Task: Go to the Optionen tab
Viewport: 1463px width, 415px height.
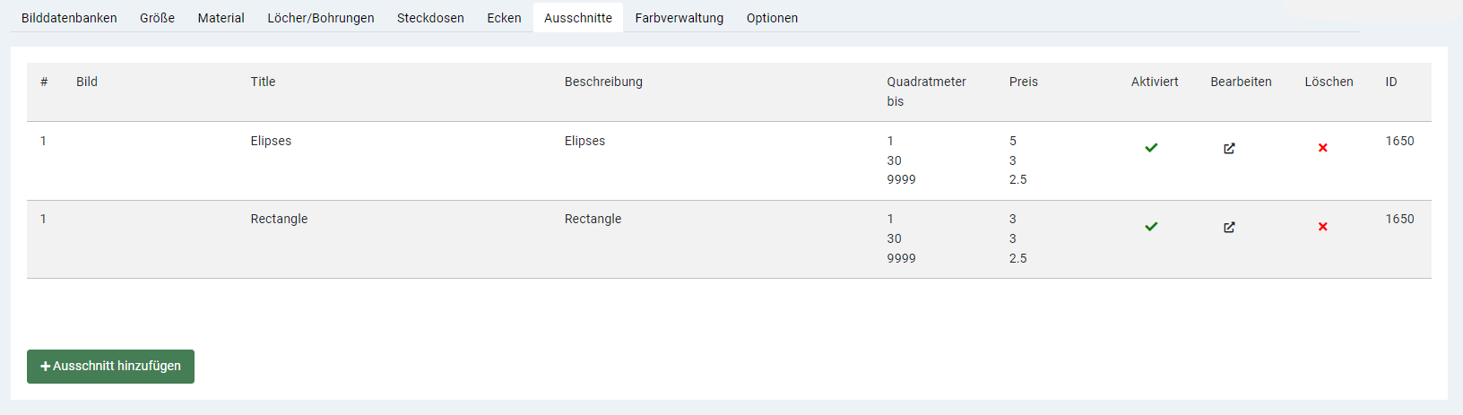Action: pyautogui.click(x=772, y=18)
